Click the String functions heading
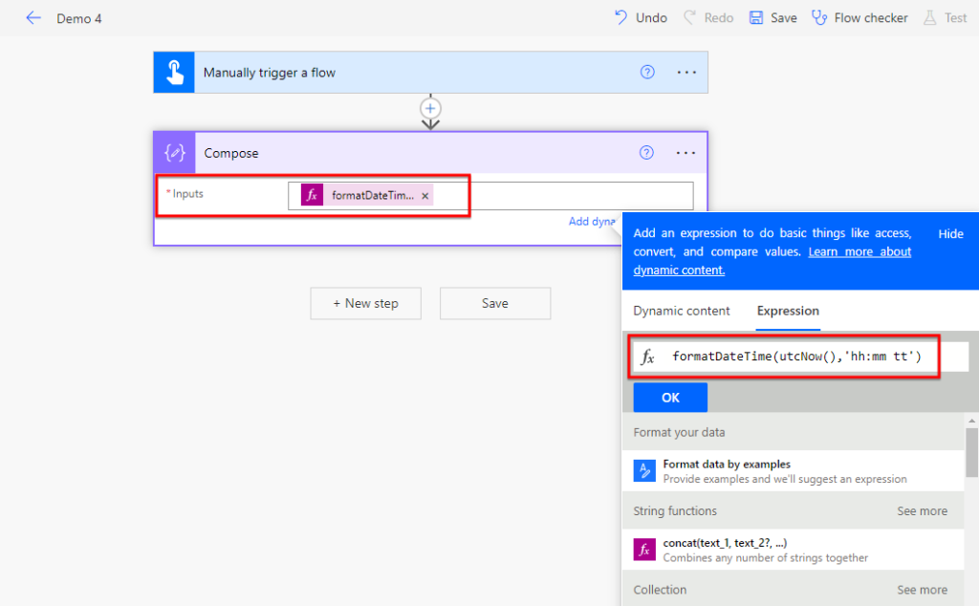Screen dimensions: 979x606 (675, 511)
